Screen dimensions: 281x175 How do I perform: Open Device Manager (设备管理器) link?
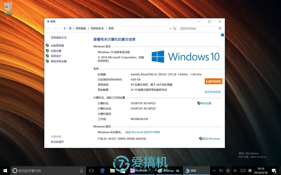click(57, 45)
